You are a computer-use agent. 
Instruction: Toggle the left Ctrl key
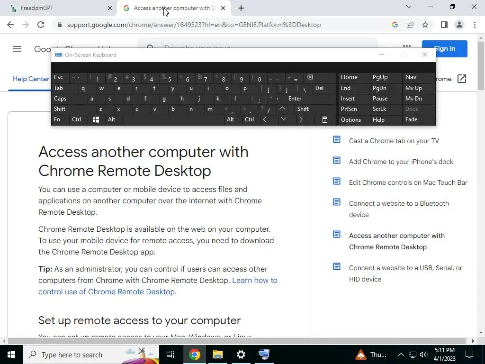coord(79,119)
